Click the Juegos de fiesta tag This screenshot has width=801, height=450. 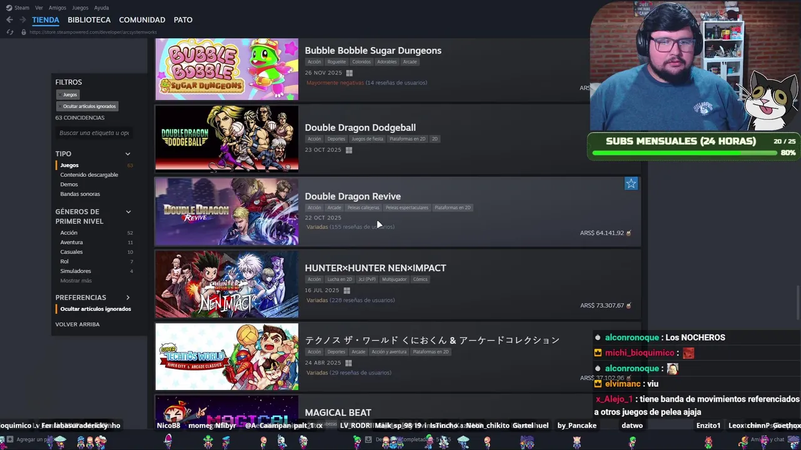[367, 139]
